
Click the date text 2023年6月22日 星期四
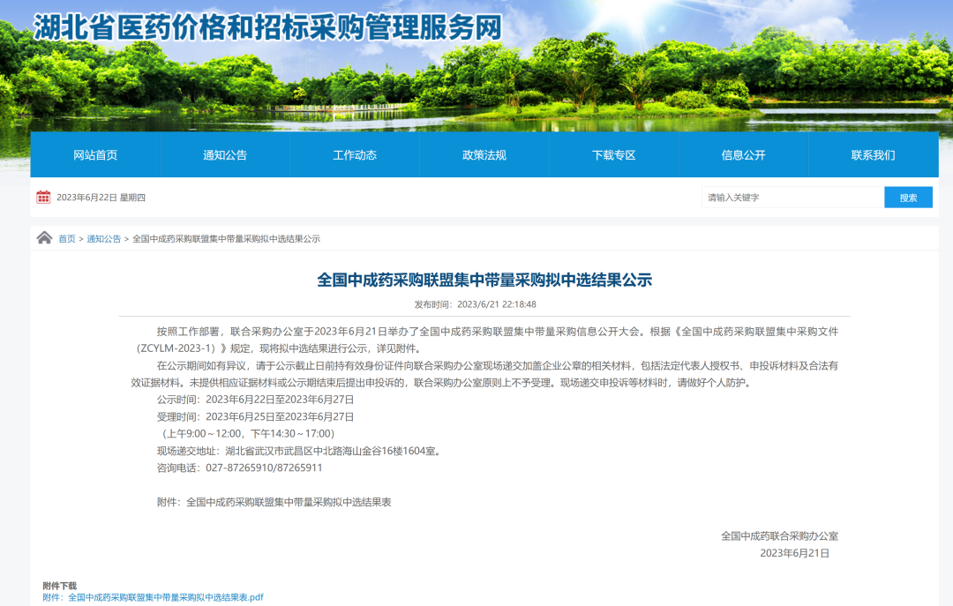coord(101,198)
